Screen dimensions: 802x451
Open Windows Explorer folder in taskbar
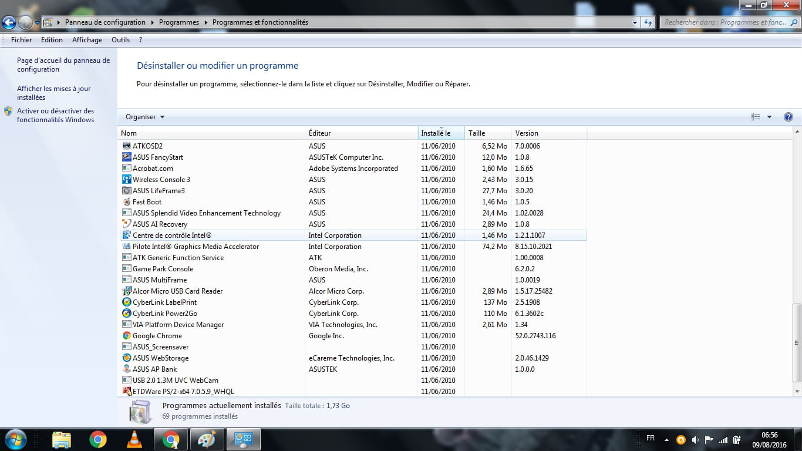[62, 439]
